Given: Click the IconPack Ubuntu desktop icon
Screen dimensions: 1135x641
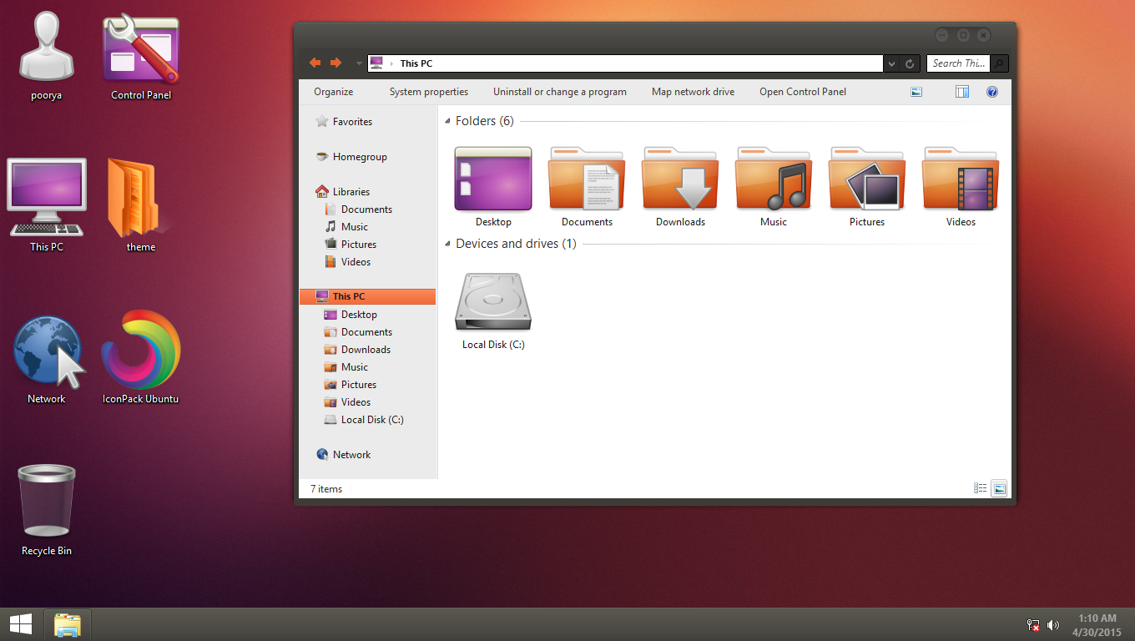Looking at the screenshot, I should click(140, 351).
